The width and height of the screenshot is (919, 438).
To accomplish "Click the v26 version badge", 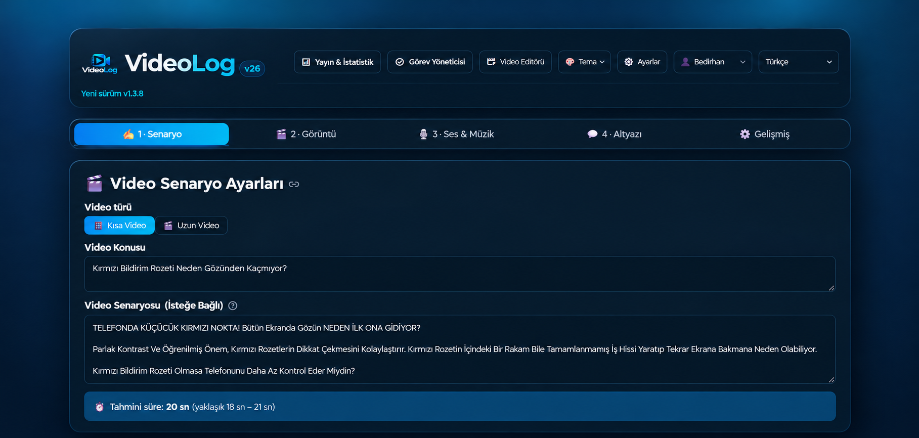I will coord(252,68).
